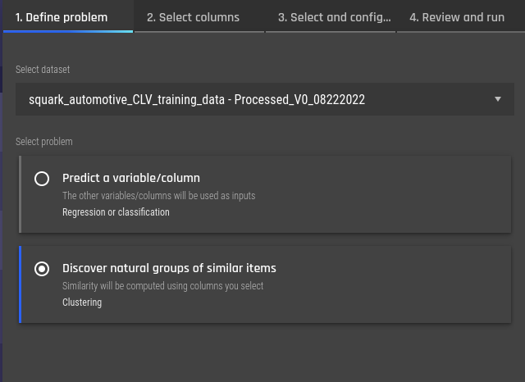This screenshot has height=382, width=525.
Task: Select the Discover natural groups radio button
Action: click(x=42, y=269)
